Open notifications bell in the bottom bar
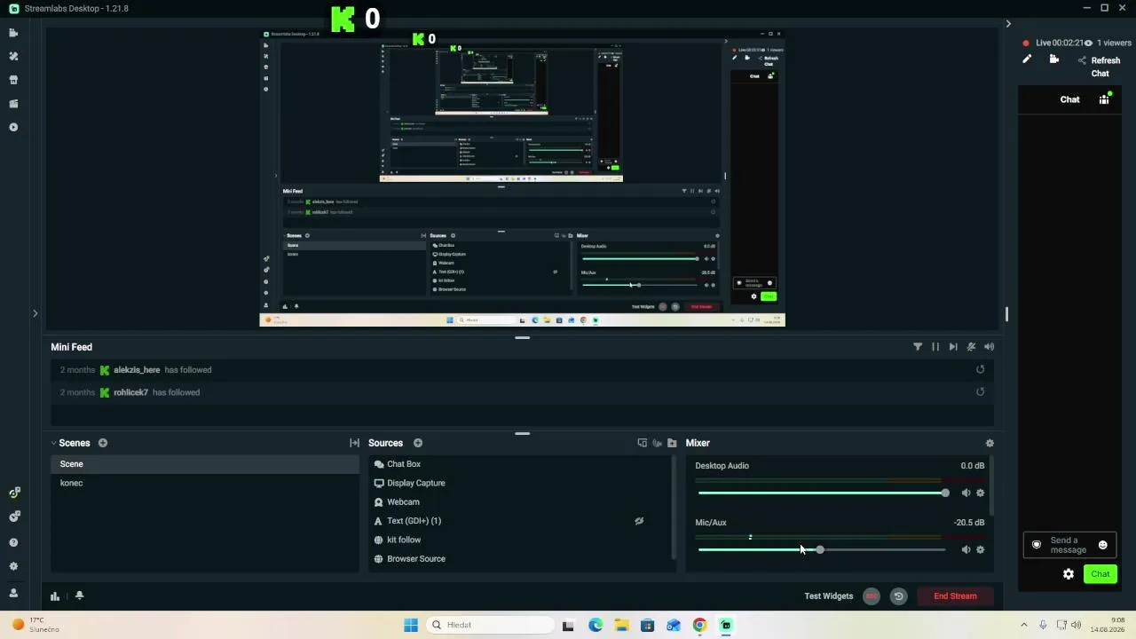1136x639 pixels. tap(79, 596)
